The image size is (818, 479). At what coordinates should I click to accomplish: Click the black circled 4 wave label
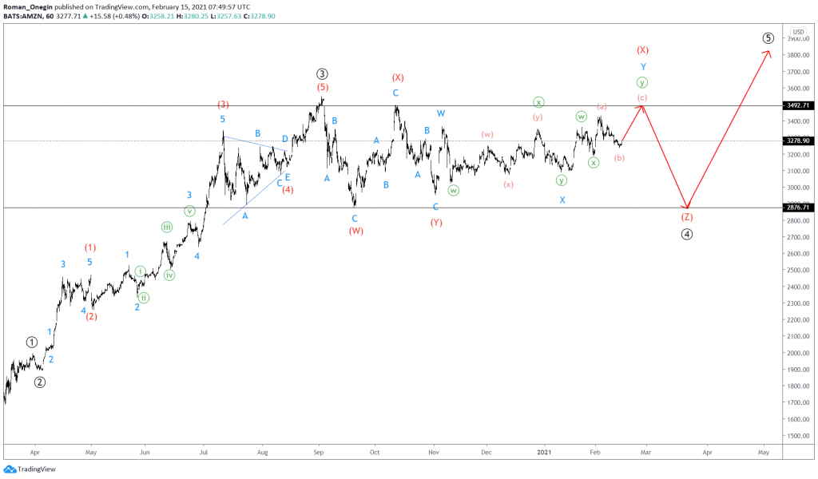687,235
